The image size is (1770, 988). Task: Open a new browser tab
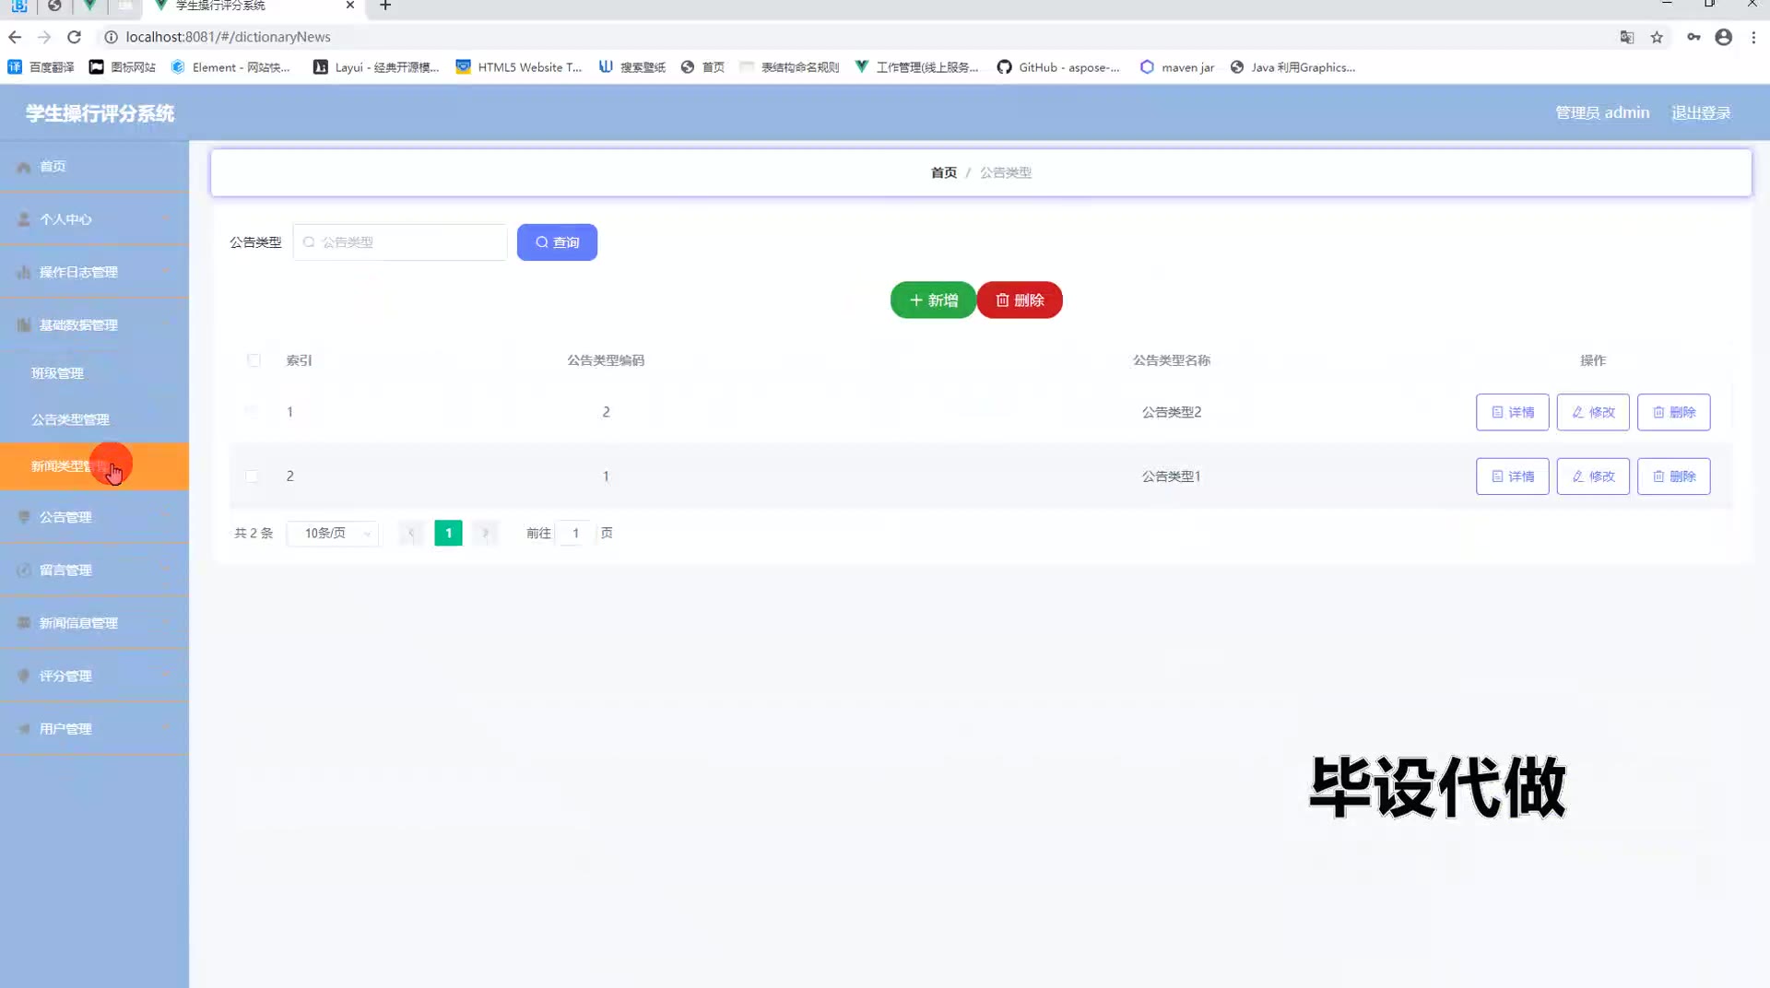point(385,6)
